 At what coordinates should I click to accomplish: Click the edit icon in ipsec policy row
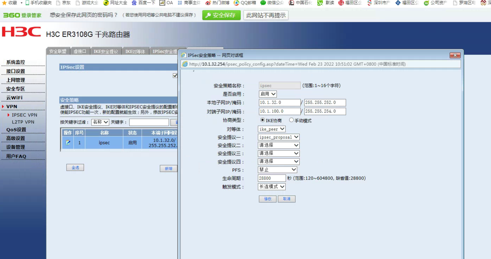point(68,143)
